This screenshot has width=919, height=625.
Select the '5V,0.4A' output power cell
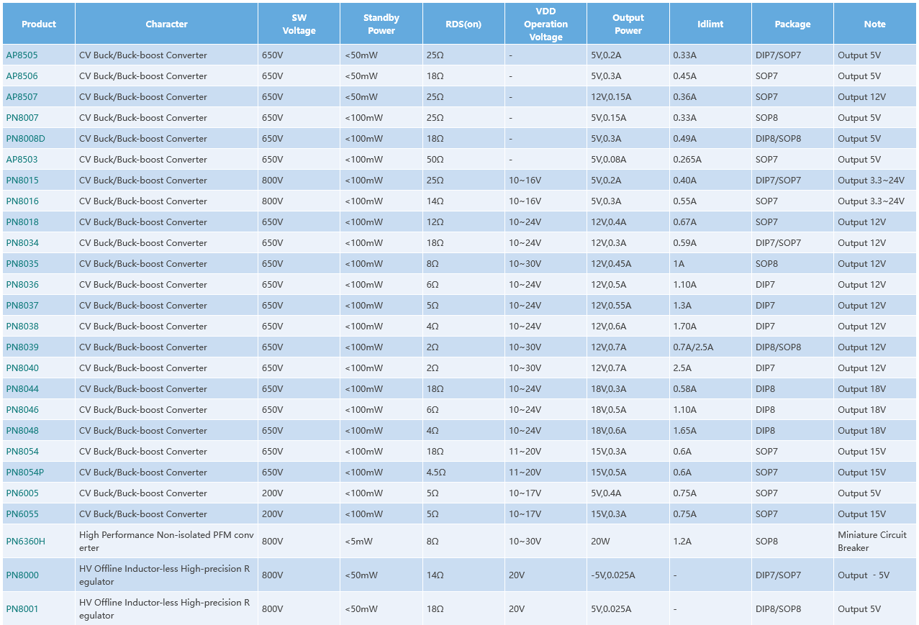click(628, 493)
